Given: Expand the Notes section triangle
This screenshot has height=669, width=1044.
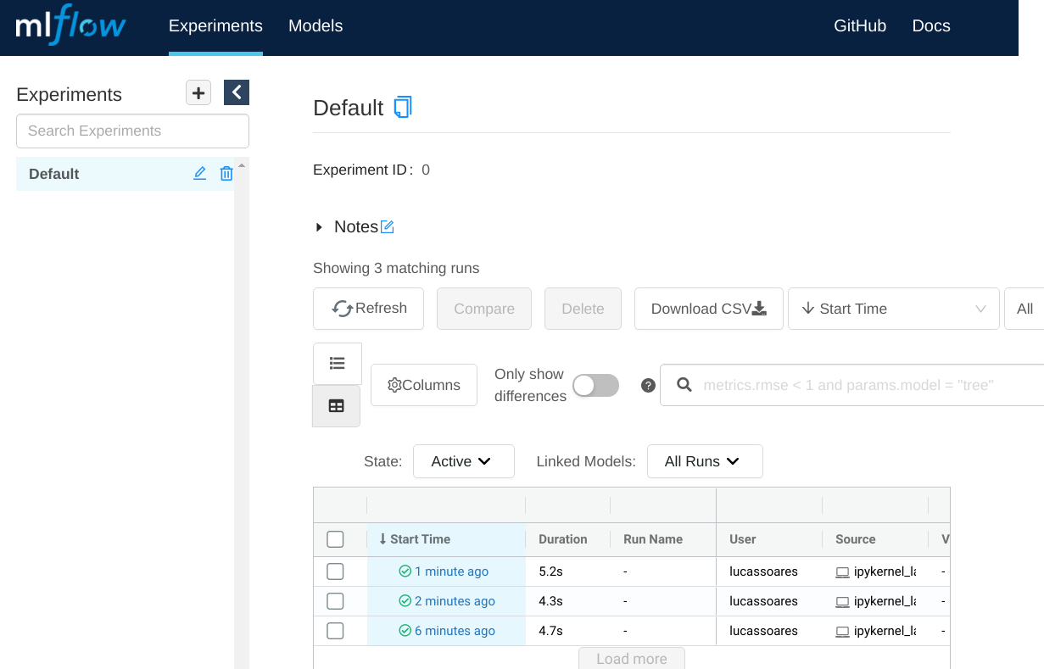Looking at the screenshot, I should coord(319,227).
